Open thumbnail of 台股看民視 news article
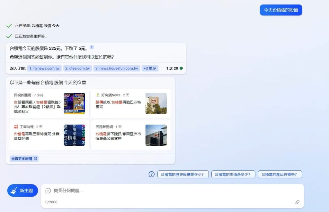Image resolution: width=329 pixels, height=212 pixels. coord(74,103)
